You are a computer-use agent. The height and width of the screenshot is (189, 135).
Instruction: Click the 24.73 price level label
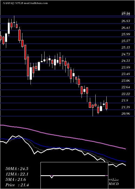[x=126, y=54]
